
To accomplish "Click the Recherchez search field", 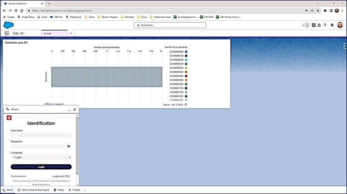I will (170, 25).
